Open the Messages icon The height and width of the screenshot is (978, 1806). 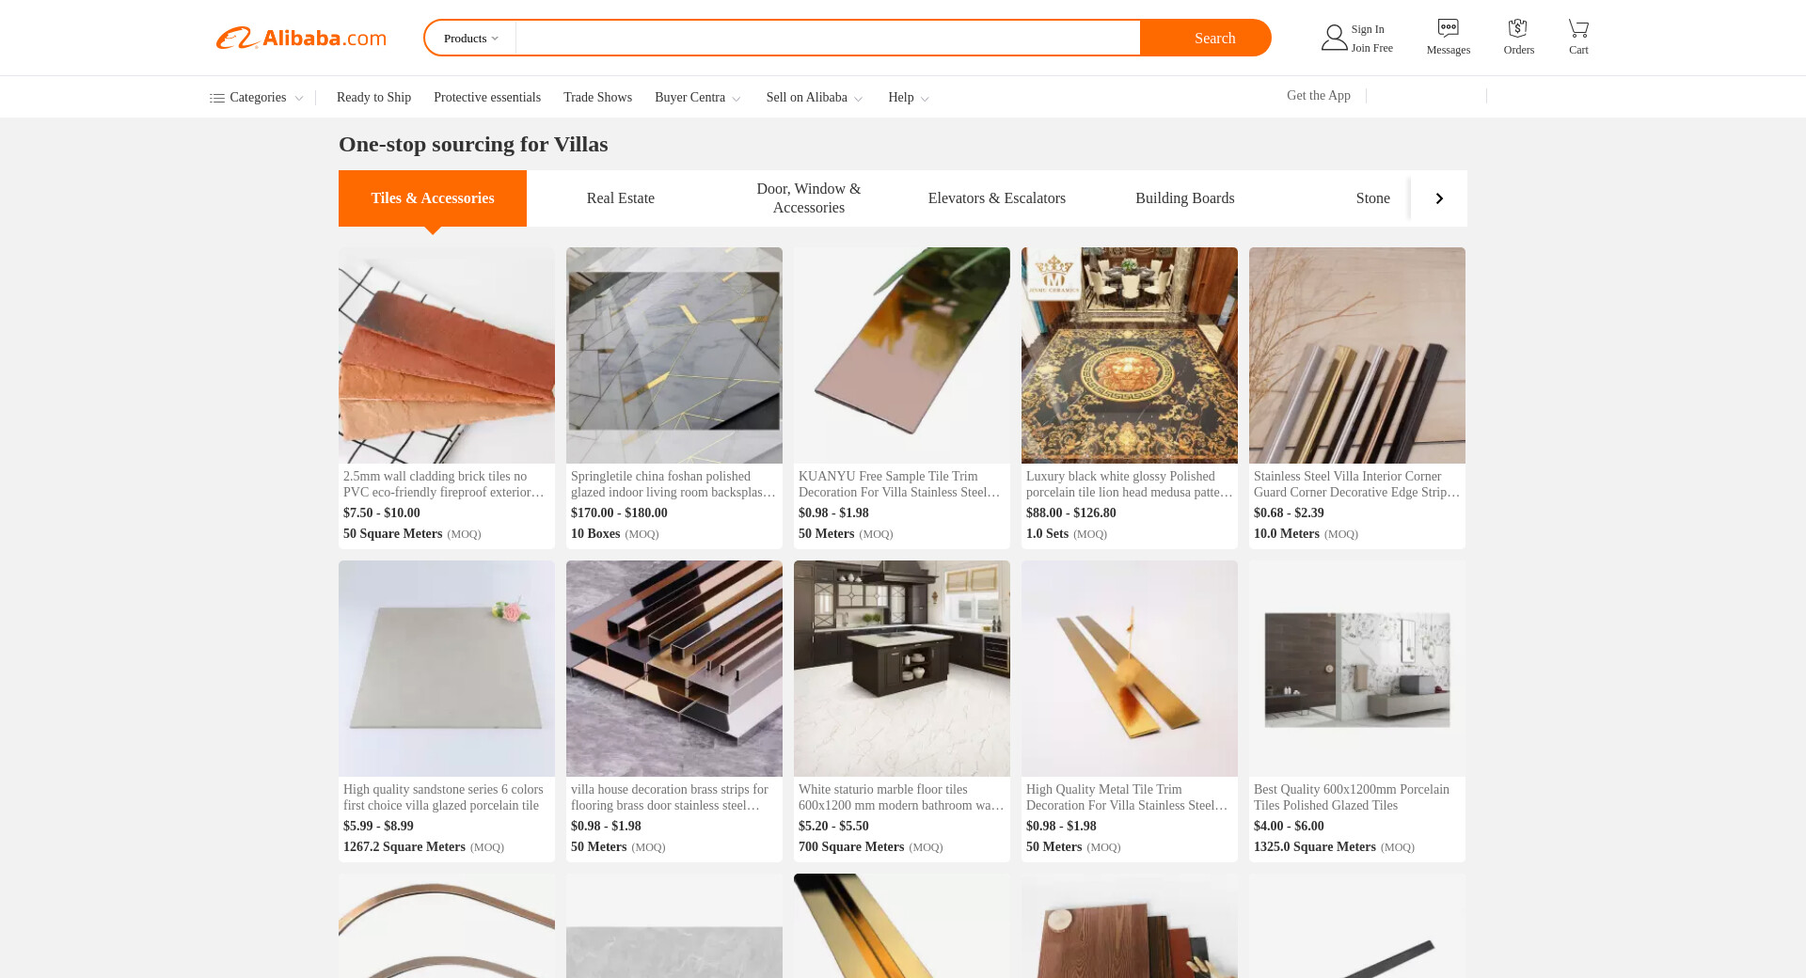tap(1449, 28)
